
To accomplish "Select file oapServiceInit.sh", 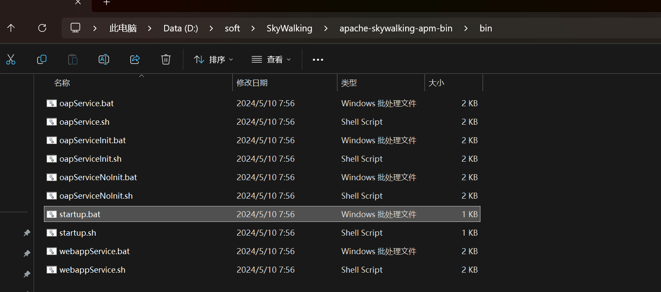I will pos(262,159).
